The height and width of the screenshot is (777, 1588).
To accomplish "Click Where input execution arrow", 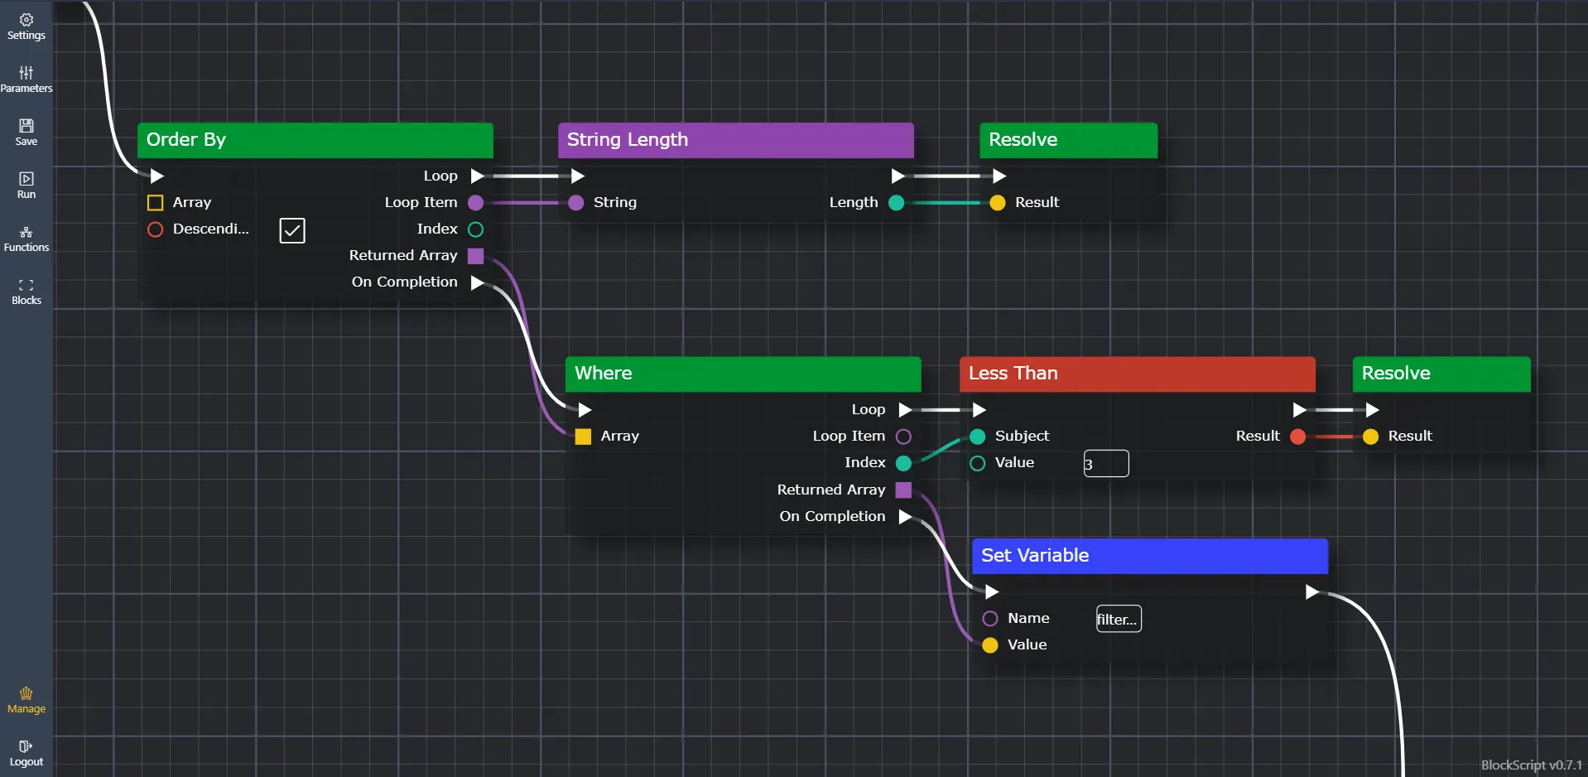I will pyautogui.click(x=585, y=410).
